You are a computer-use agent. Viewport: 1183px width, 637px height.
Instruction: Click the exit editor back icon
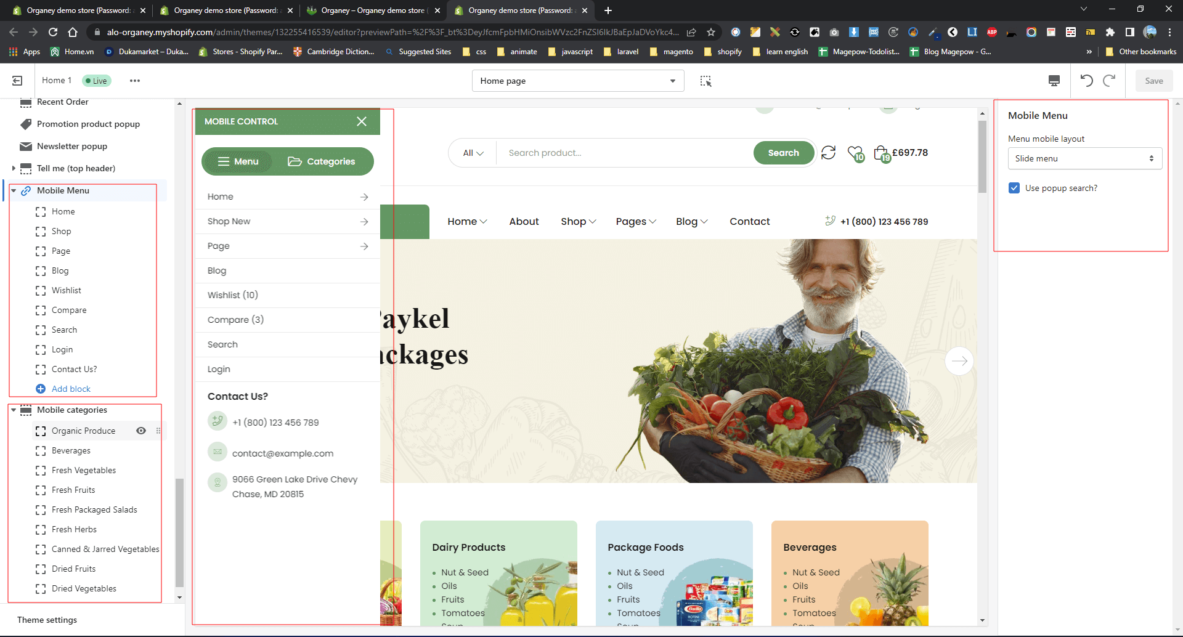coord(17,81)
